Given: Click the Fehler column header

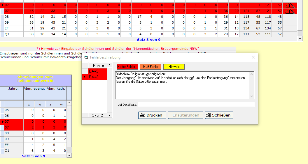Looking at the screenshot, I should point(98,66).
